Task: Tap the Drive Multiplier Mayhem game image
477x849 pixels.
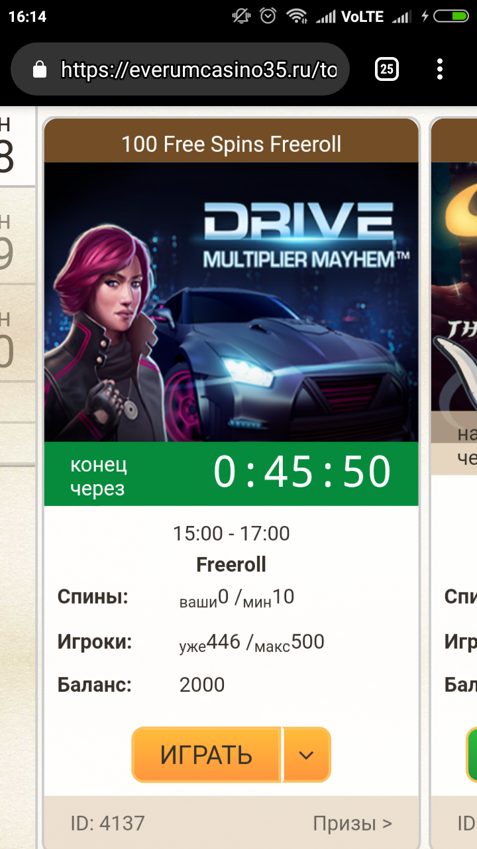Action: (231, 302)
